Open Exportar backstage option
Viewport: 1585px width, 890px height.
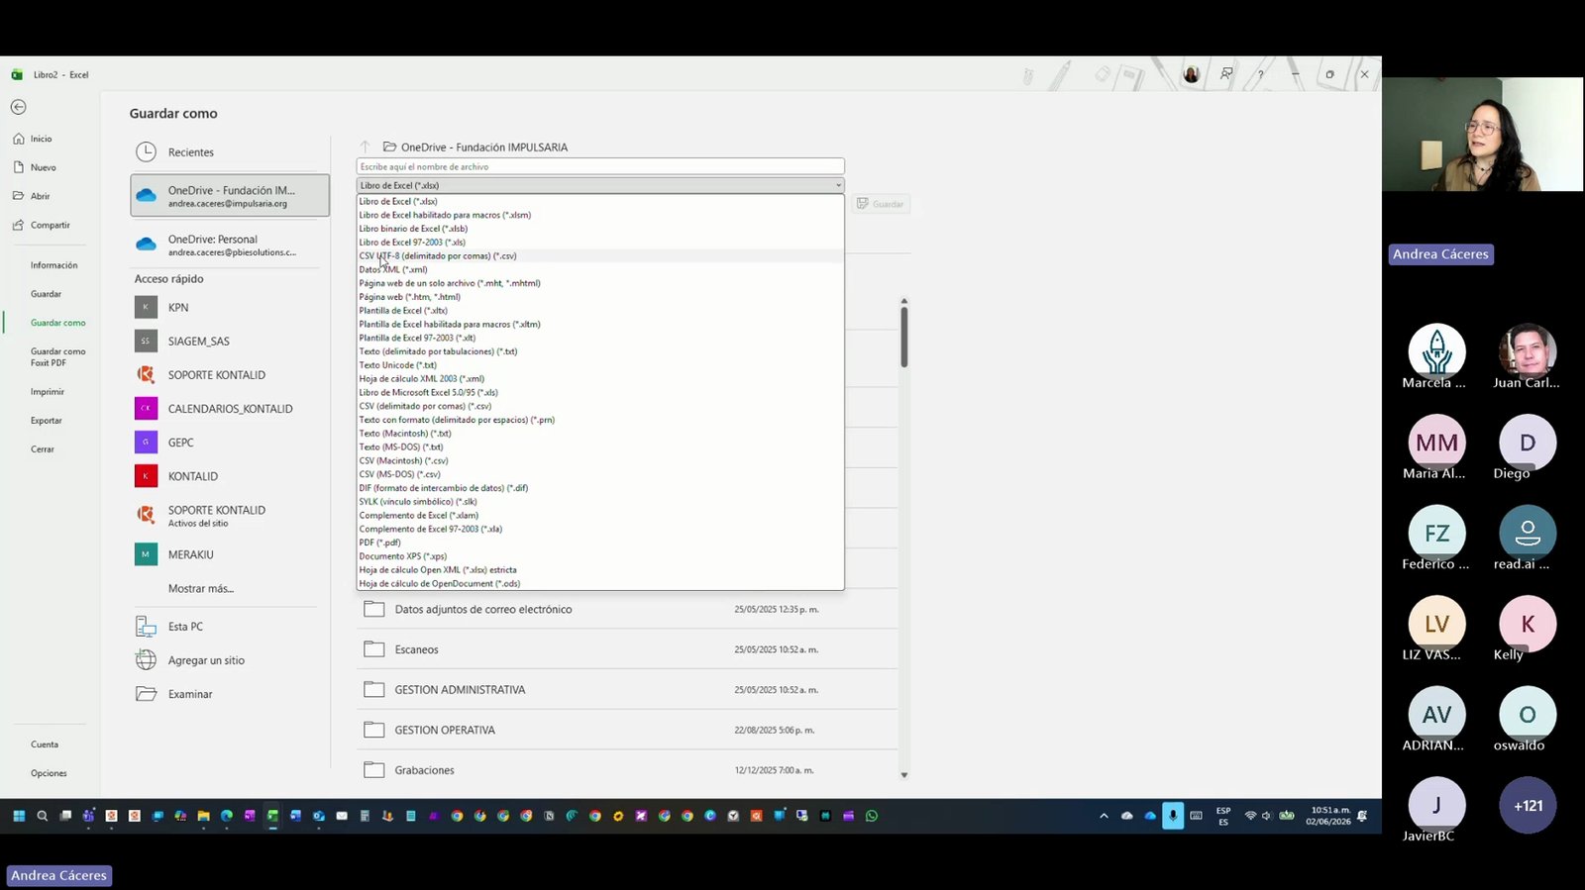click(x=46, y=421)
